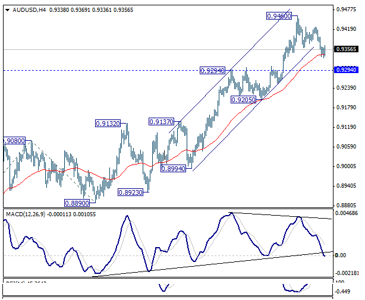Select the 0.90000 price axis tick
Image resolution: width=365 pixels, height=300 pixels.
[x=346, y=166]
